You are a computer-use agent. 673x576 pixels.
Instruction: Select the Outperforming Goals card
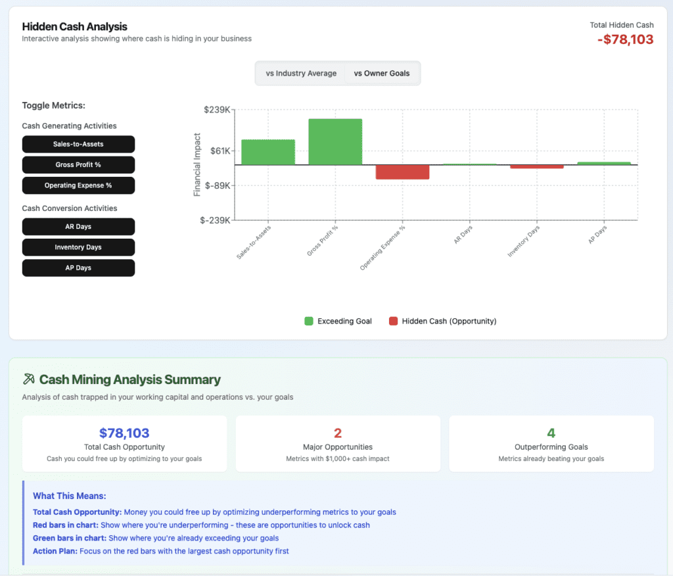(x=551, y=443)
